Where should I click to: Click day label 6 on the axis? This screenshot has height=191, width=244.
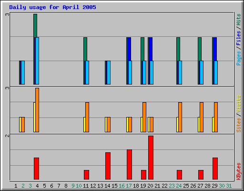(51, 186)
